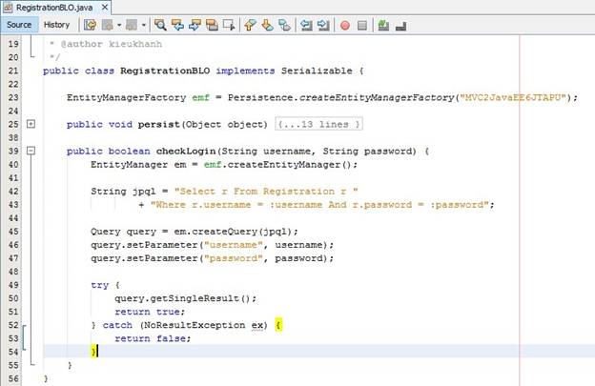Click line number 54 in the gutter

[x=13, y=352]
